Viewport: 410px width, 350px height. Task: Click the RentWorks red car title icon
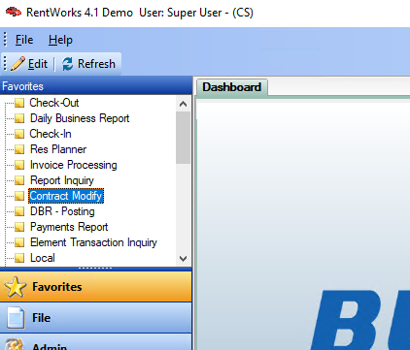click(x=14, y=12)
